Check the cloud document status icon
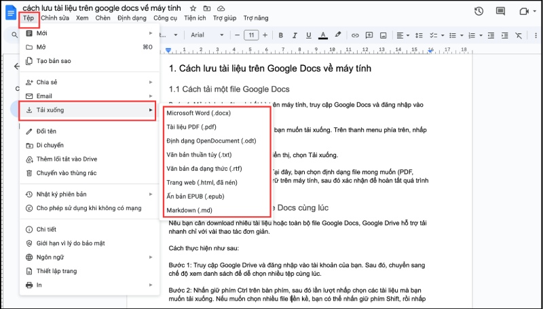 tap(221, 8)
